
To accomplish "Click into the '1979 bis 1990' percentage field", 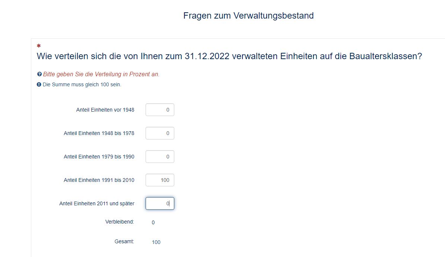I will (x=160, y=157).
